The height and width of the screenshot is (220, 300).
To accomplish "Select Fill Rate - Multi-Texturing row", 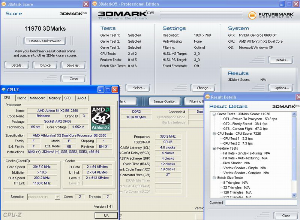I will click(x=245, y=158).
